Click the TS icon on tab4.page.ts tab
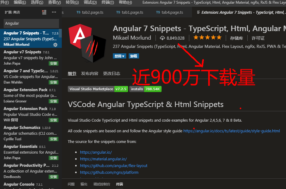The height and width of the screenshot is (189, 286). point(158,12)
